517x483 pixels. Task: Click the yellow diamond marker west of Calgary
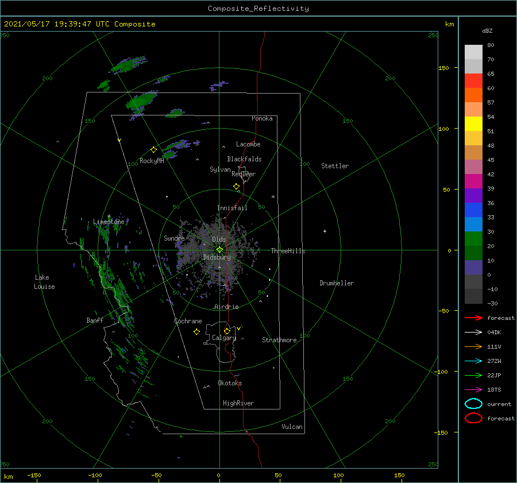[x=196, y=332]
